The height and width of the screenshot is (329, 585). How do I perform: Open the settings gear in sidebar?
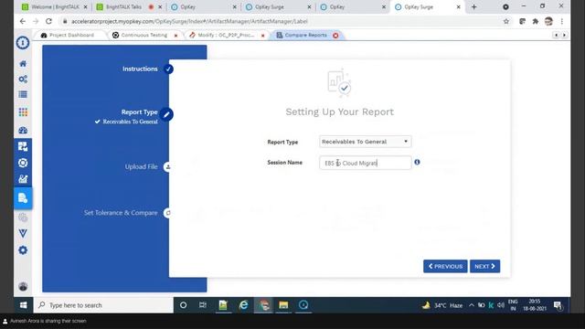23,250
